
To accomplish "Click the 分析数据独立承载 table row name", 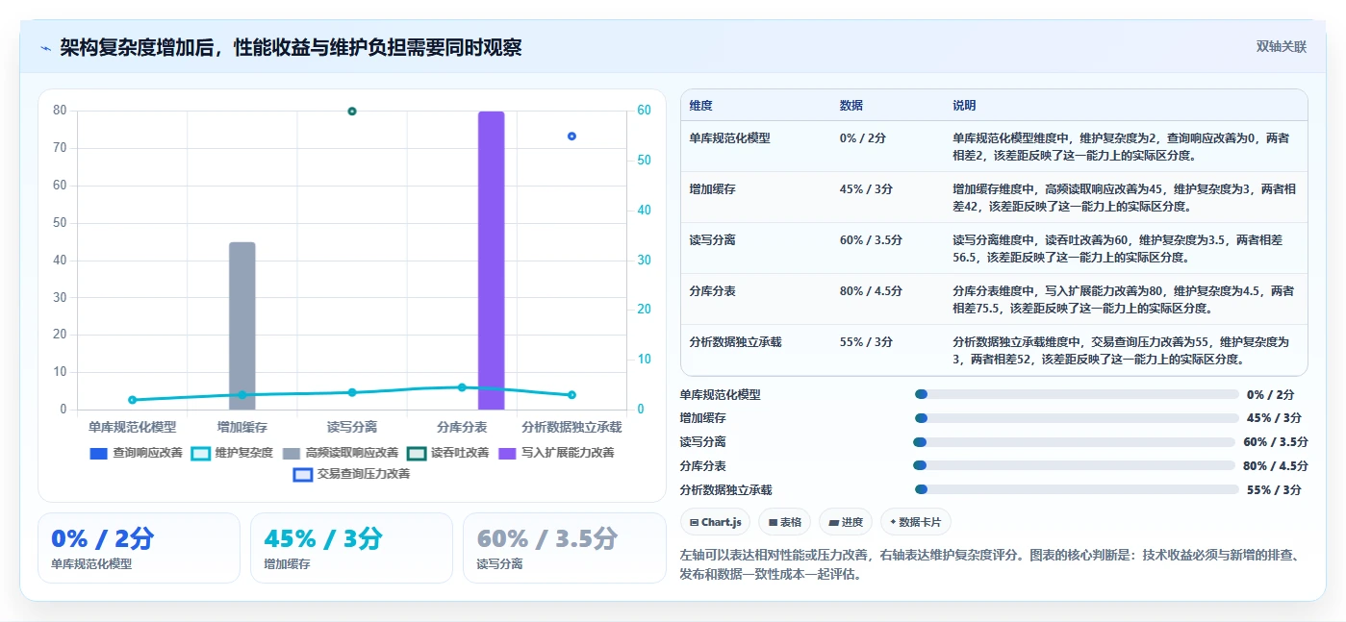I will (735, 341).
